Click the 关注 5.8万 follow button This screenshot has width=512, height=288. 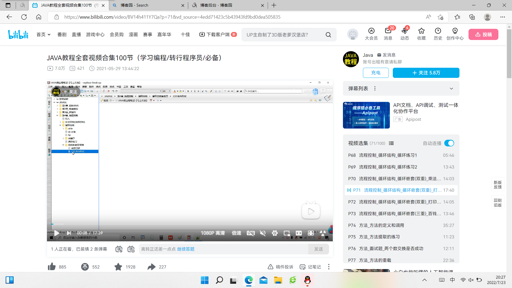coord(426,73)
